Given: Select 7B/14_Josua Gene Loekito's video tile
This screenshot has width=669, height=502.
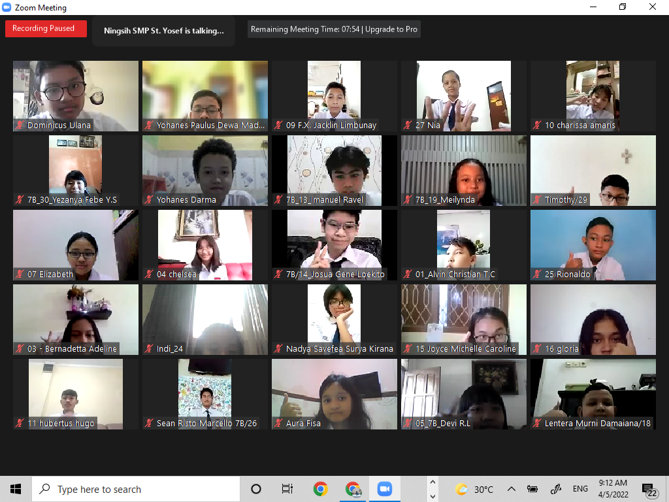Looking at the screenshot, I should (334, 245).
